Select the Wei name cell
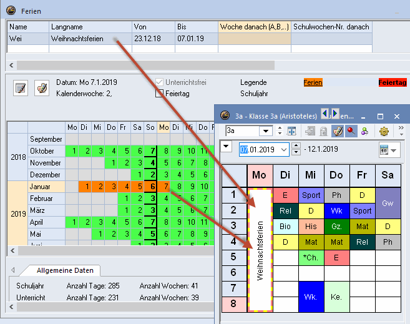The height and width of the screenshot is (324, 410). click(x=28, y=39)
